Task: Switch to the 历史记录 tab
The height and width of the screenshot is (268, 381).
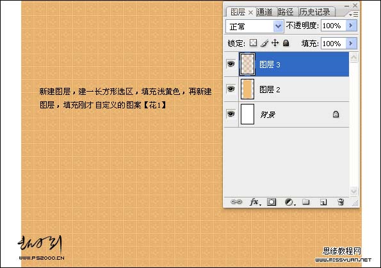Action: click(x=315, y=12)
